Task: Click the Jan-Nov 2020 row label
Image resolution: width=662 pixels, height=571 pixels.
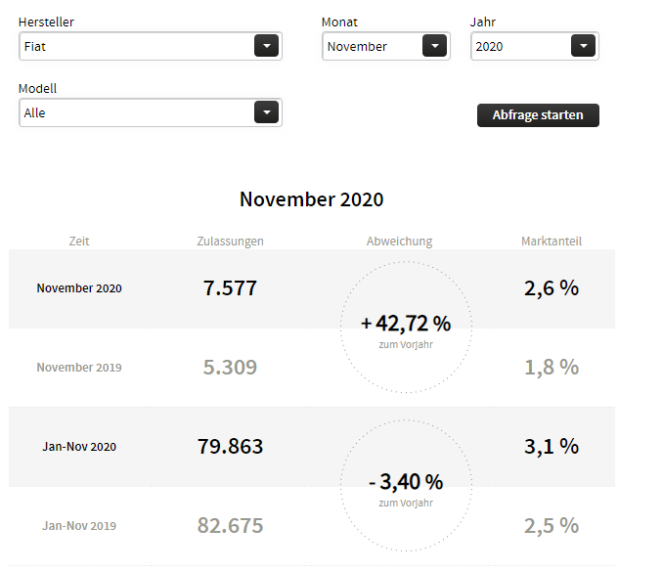Action: tap(79, 447)
